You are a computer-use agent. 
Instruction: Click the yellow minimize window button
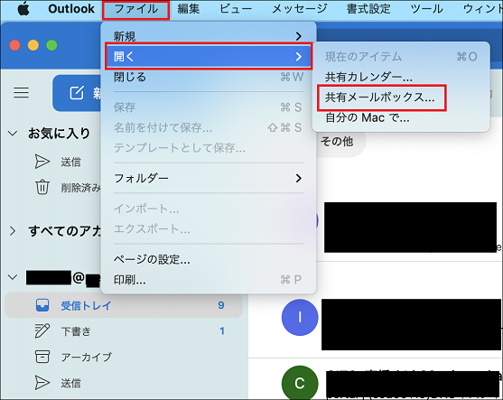(x=33, y=45)
